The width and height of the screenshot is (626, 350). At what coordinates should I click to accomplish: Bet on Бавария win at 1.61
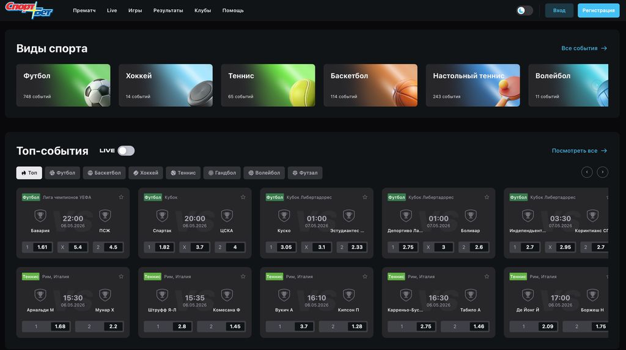click(37, 247)
